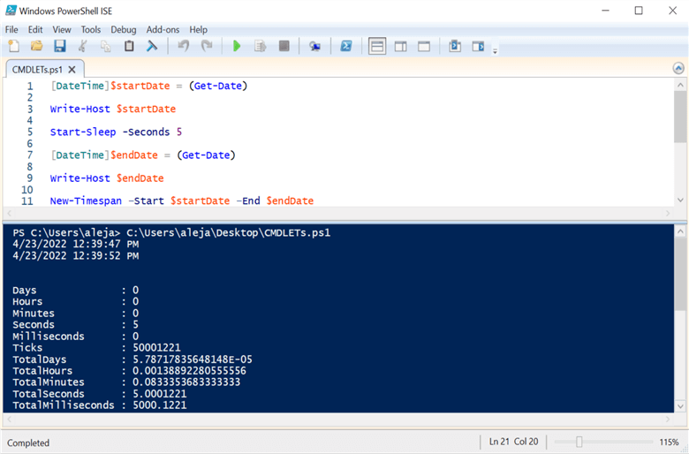Launch PowerShell.exe with the blue console icon

coord(345,46)
